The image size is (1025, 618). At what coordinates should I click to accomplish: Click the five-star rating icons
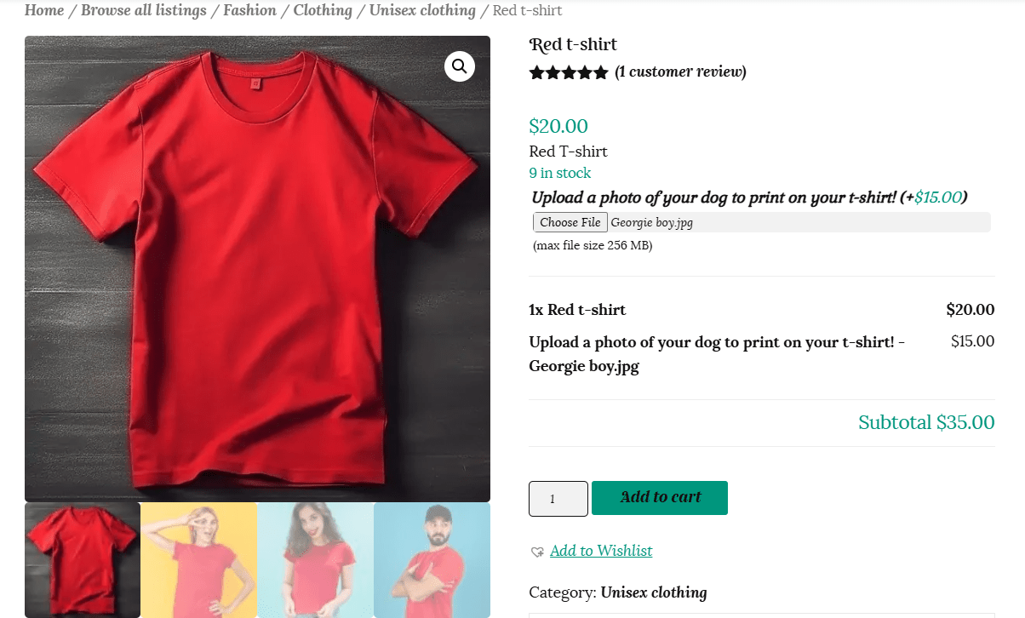pyautogui.click(x=569, y=72)
